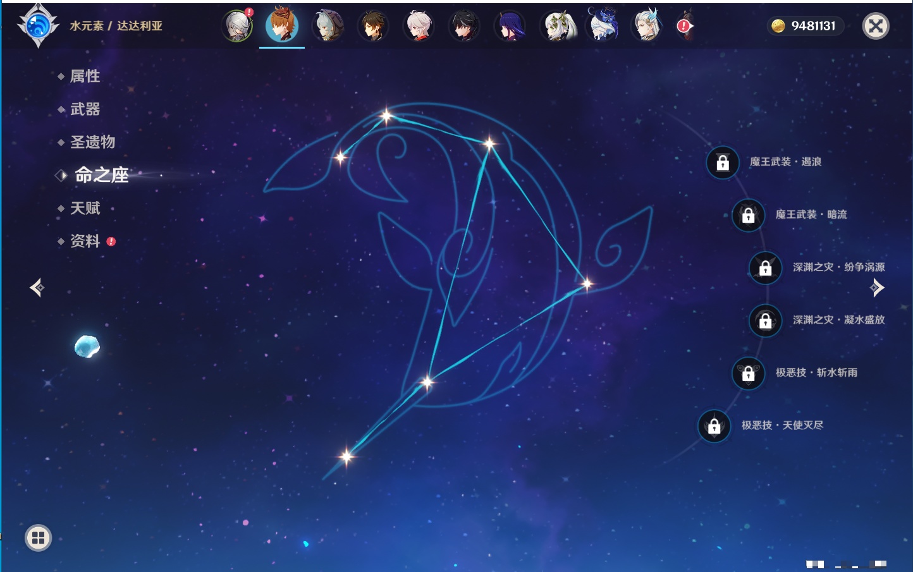Screen dimensions: 913x572
Task: Select the 深渊之灾·纷争涡源 label
Action: 839,267
